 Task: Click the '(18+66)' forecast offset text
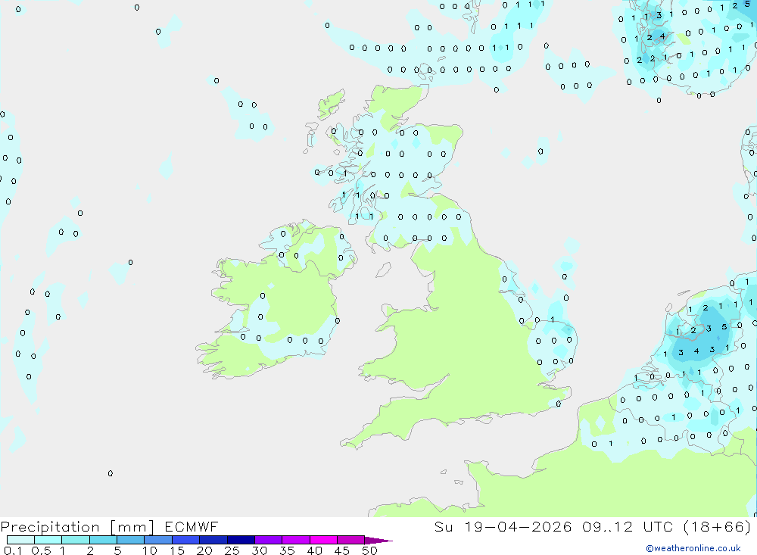[x=718, y=526]
